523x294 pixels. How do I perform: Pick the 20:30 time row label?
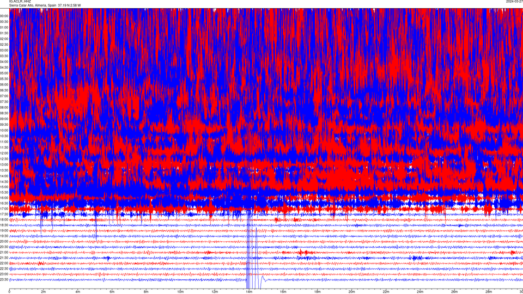[x=4, y=247]
